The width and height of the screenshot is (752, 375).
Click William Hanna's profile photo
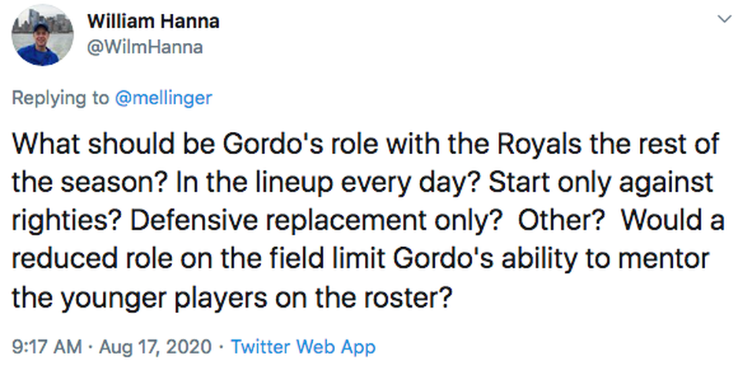click(x=42, y=35)
